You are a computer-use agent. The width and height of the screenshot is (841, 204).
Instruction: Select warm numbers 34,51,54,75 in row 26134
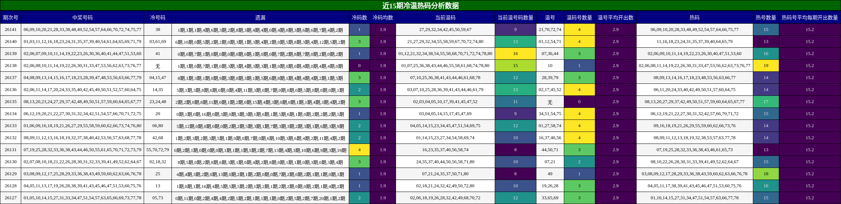(550, 114)
